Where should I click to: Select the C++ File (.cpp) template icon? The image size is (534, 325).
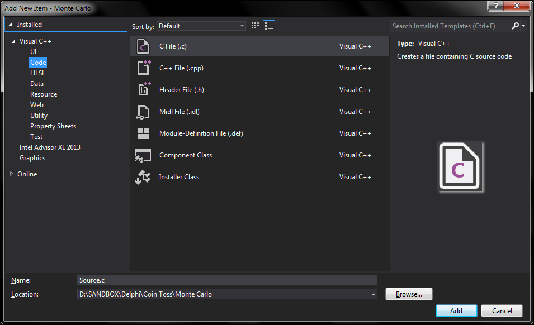coord(143,68)
